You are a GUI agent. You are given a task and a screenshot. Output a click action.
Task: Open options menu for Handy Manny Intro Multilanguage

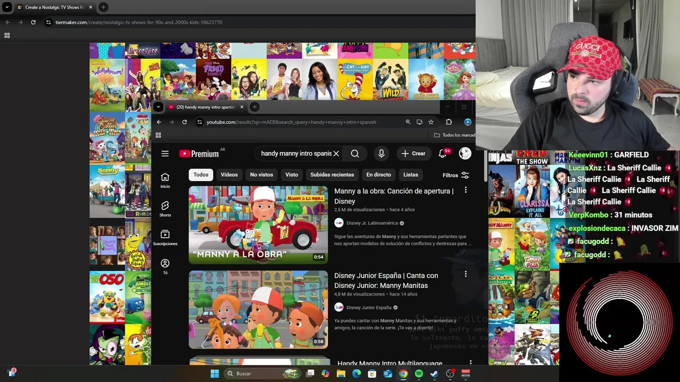coord(470,363)
